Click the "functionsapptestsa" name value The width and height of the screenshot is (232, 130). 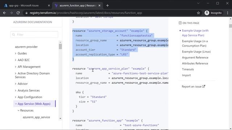tap(136, 35)
